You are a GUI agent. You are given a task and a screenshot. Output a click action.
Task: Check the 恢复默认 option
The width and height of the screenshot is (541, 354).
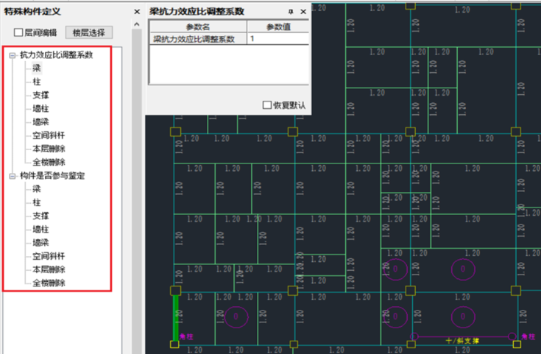[x=267, y=105]
